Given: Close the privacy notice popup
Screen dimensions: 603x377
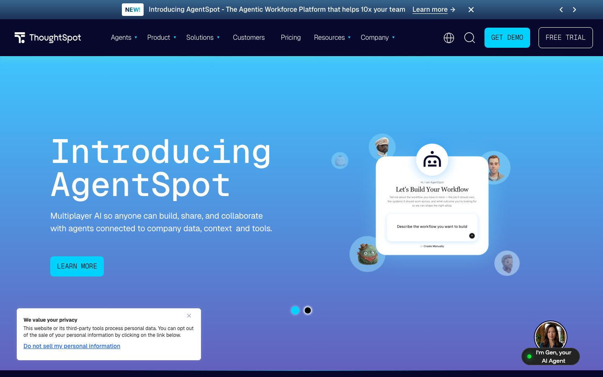Looking at the screenshot, I should pyautogui.click(x=189, y=316).
